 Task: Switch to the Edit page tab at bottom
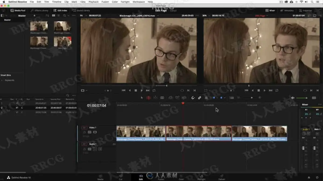[141, 177]
